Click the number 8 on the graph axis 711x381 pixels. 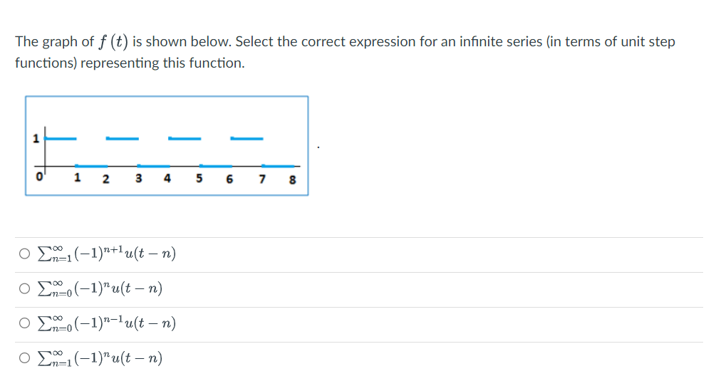(292, 179)
